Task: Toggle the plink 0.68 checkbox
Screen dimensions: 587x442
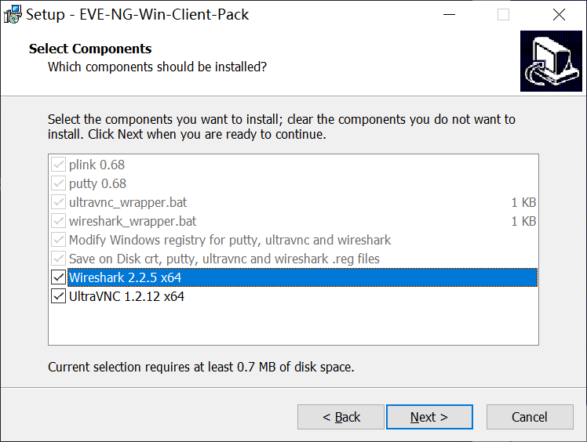Action: [58, 165]
